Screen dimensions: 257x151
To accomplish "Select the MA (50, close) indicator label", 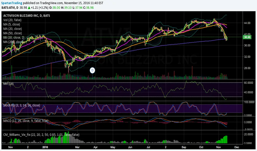I will click(x=12, y=33).
